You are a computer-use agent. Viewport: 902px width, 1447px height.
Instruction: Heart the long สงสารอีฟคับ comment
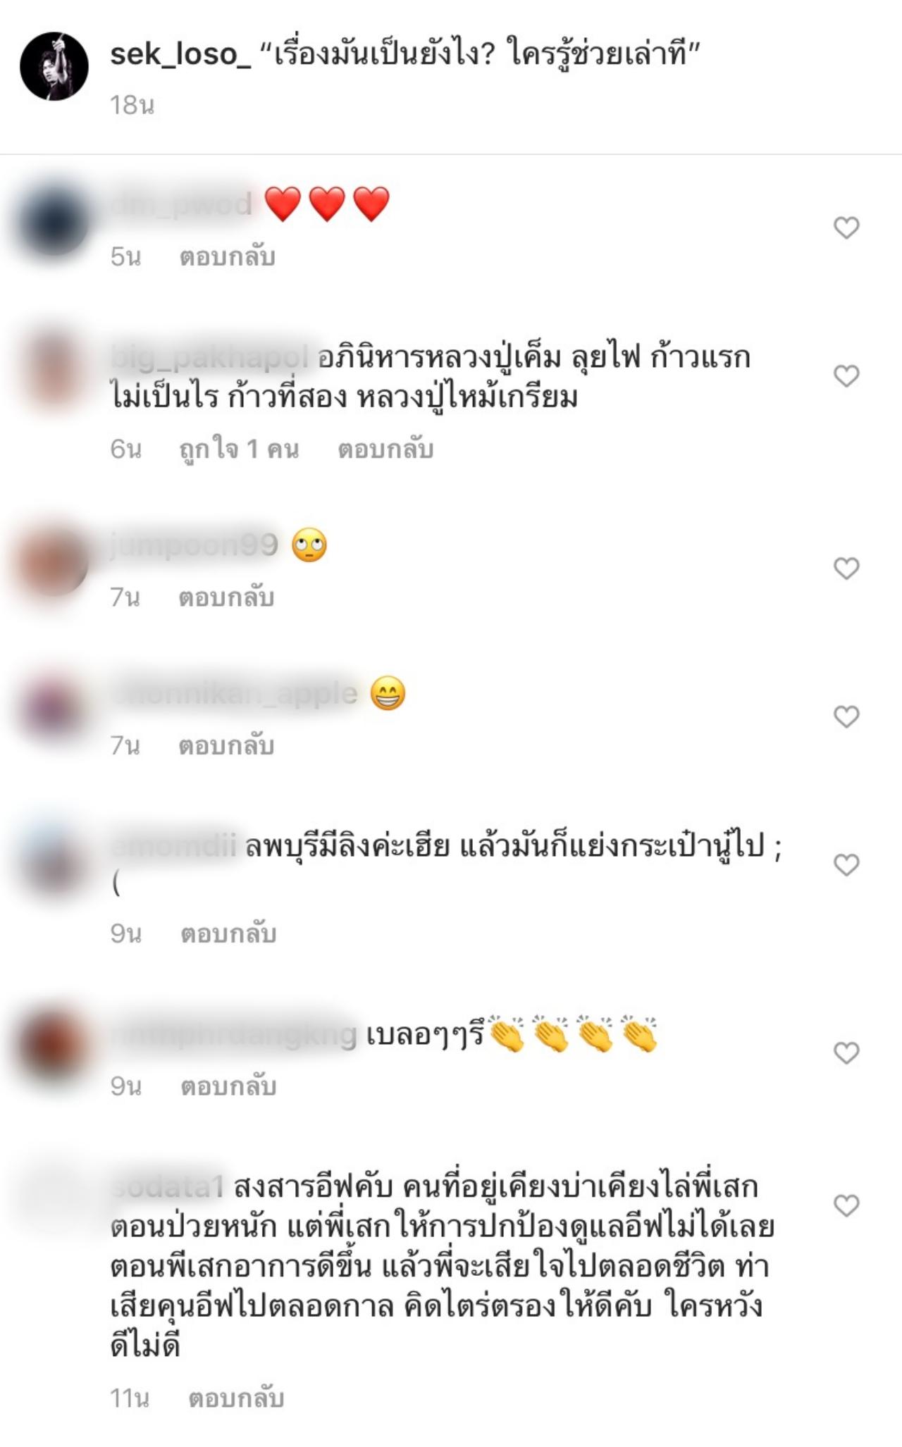(846, 1205)
